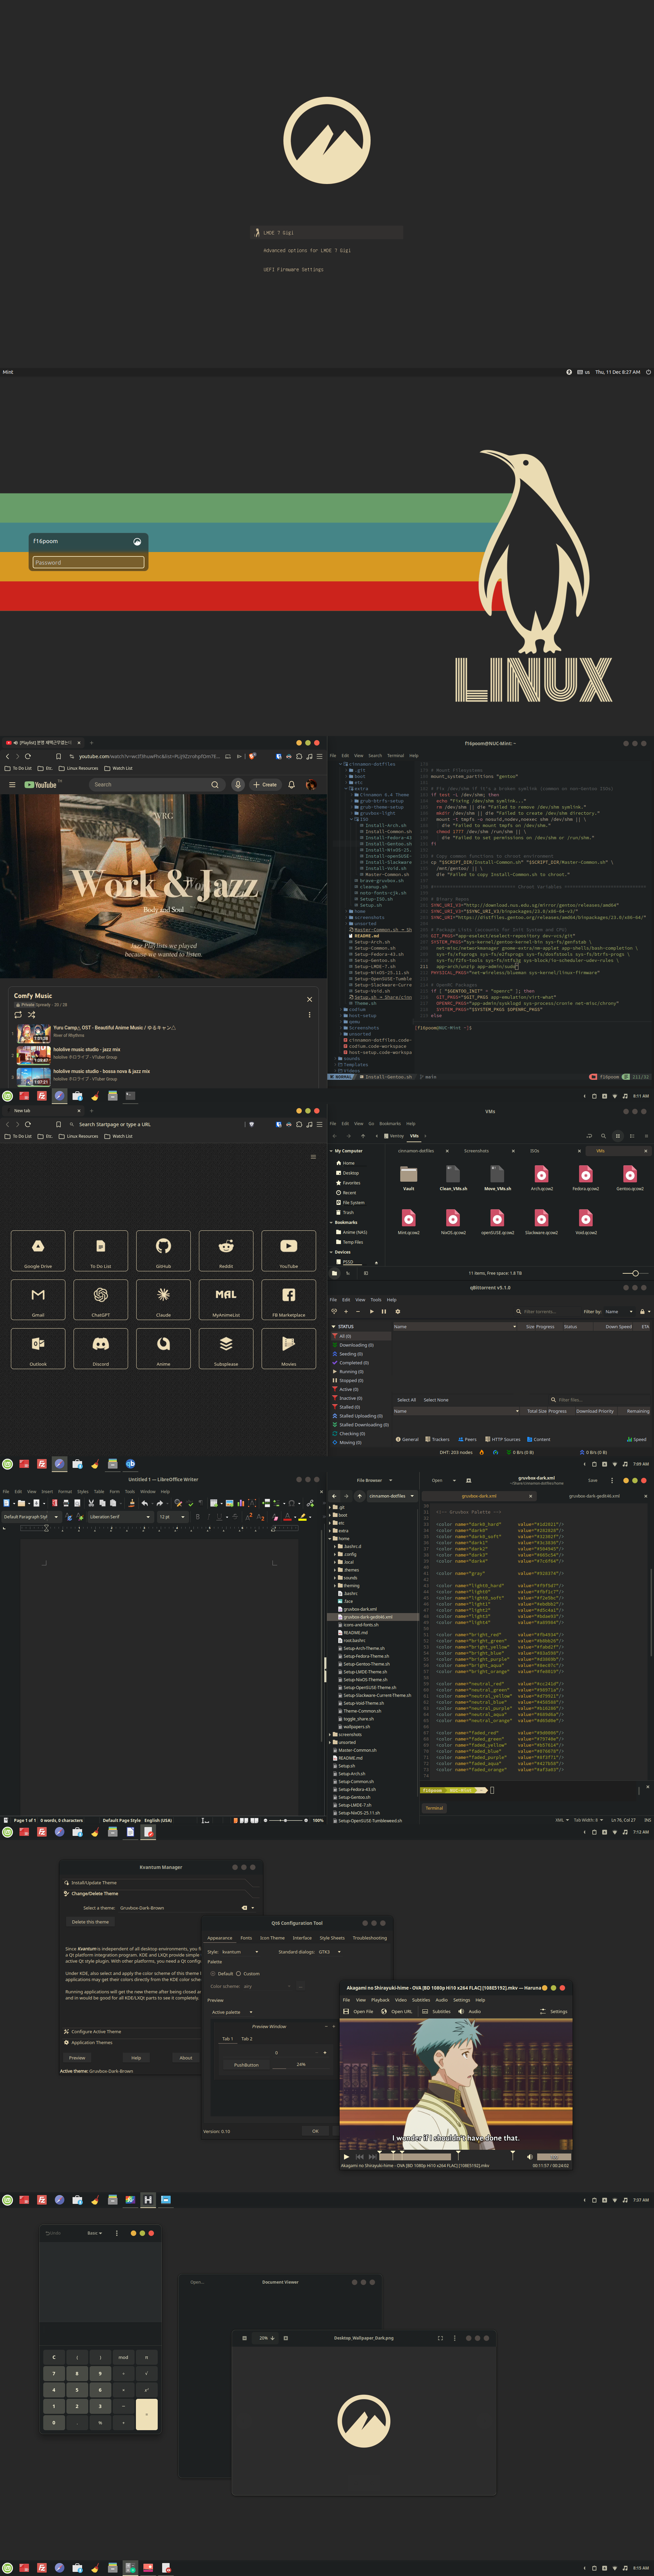This screenshot has width=654, height=2576.
Task: Click the YouTube notifications bell icon
Action: click(x=291, y=785)
